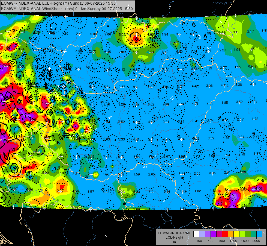
Task: Click the dark green legend color swatch
Action: pos(248,234)
